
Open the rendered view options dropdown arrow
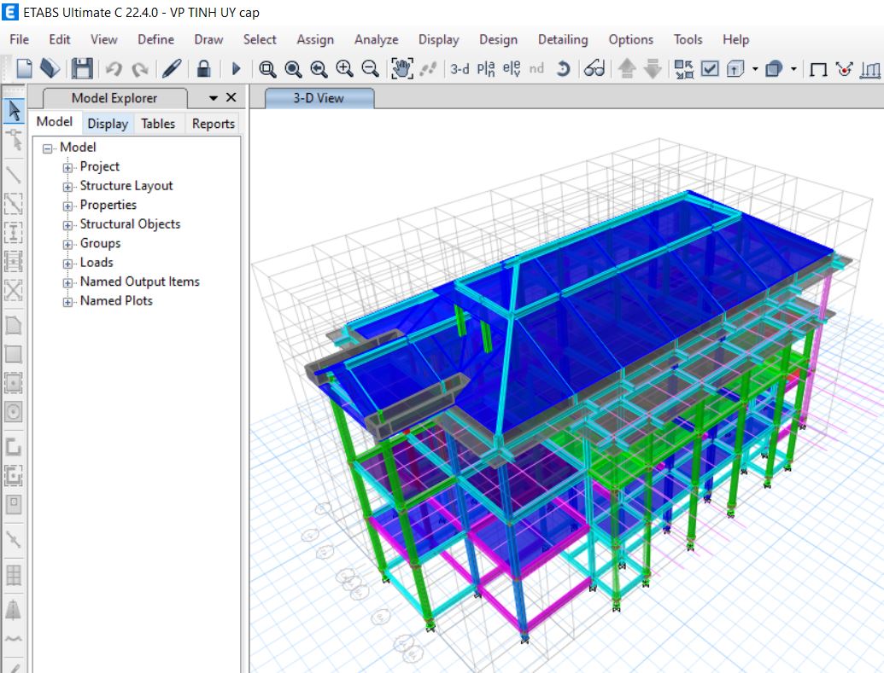pyautogui.click(x=755, y=69)
